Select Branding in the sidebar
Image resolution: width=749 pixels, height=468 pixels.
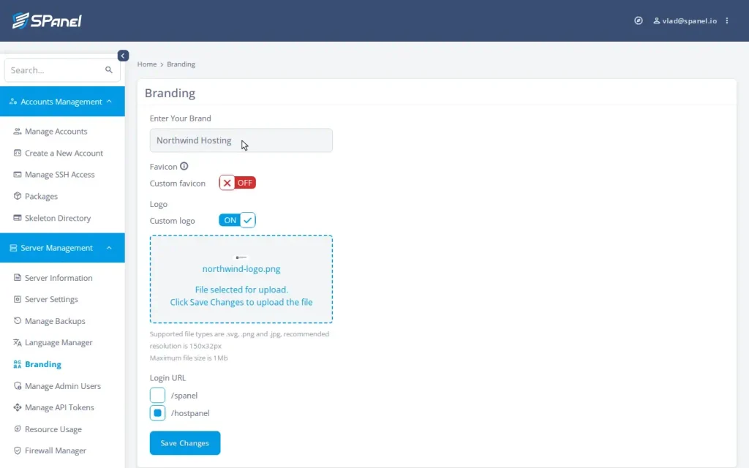point(43,364)
